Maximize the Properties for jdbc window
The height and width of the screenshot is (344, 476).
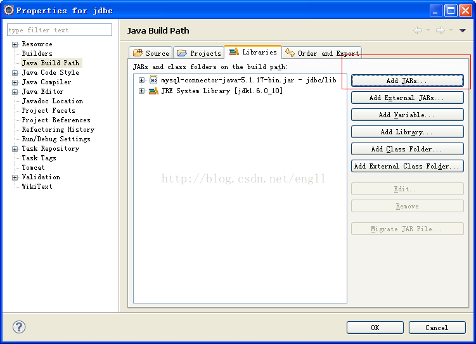click(x=451, y=11)
